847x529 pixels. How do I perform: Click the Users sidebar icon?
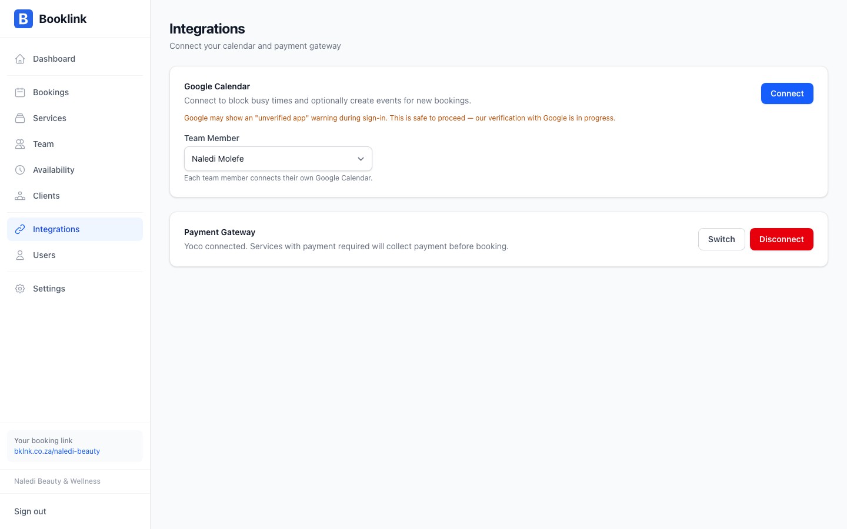20,255
